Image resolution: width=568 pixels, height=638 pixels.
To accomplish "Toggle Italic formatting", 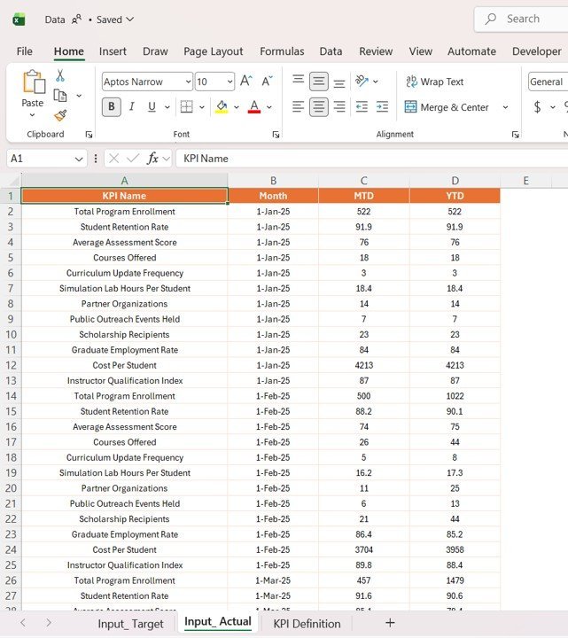I will tap(132, 107).
